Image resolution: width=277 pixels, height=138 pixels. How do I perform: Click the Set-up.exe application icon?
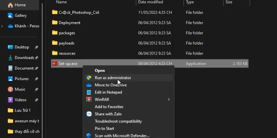tap(54, 63)
